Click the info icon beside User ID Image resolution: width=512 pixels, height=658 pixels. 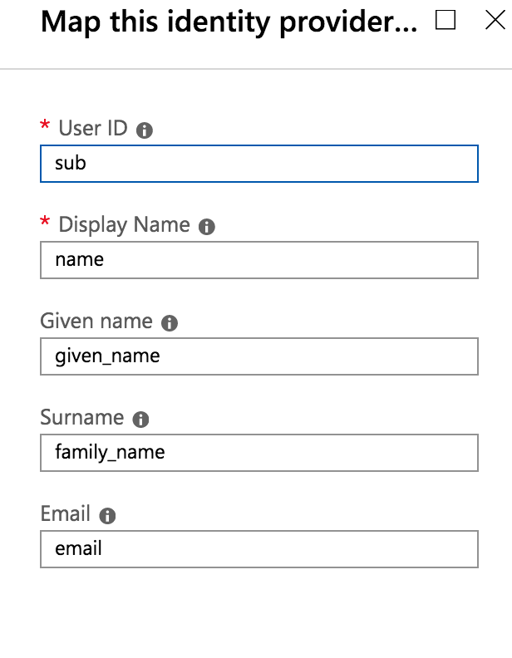click(145, 130)
